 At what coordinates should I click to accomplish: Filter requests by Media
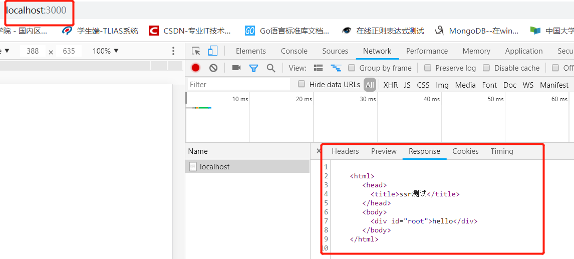pos(465,85)
